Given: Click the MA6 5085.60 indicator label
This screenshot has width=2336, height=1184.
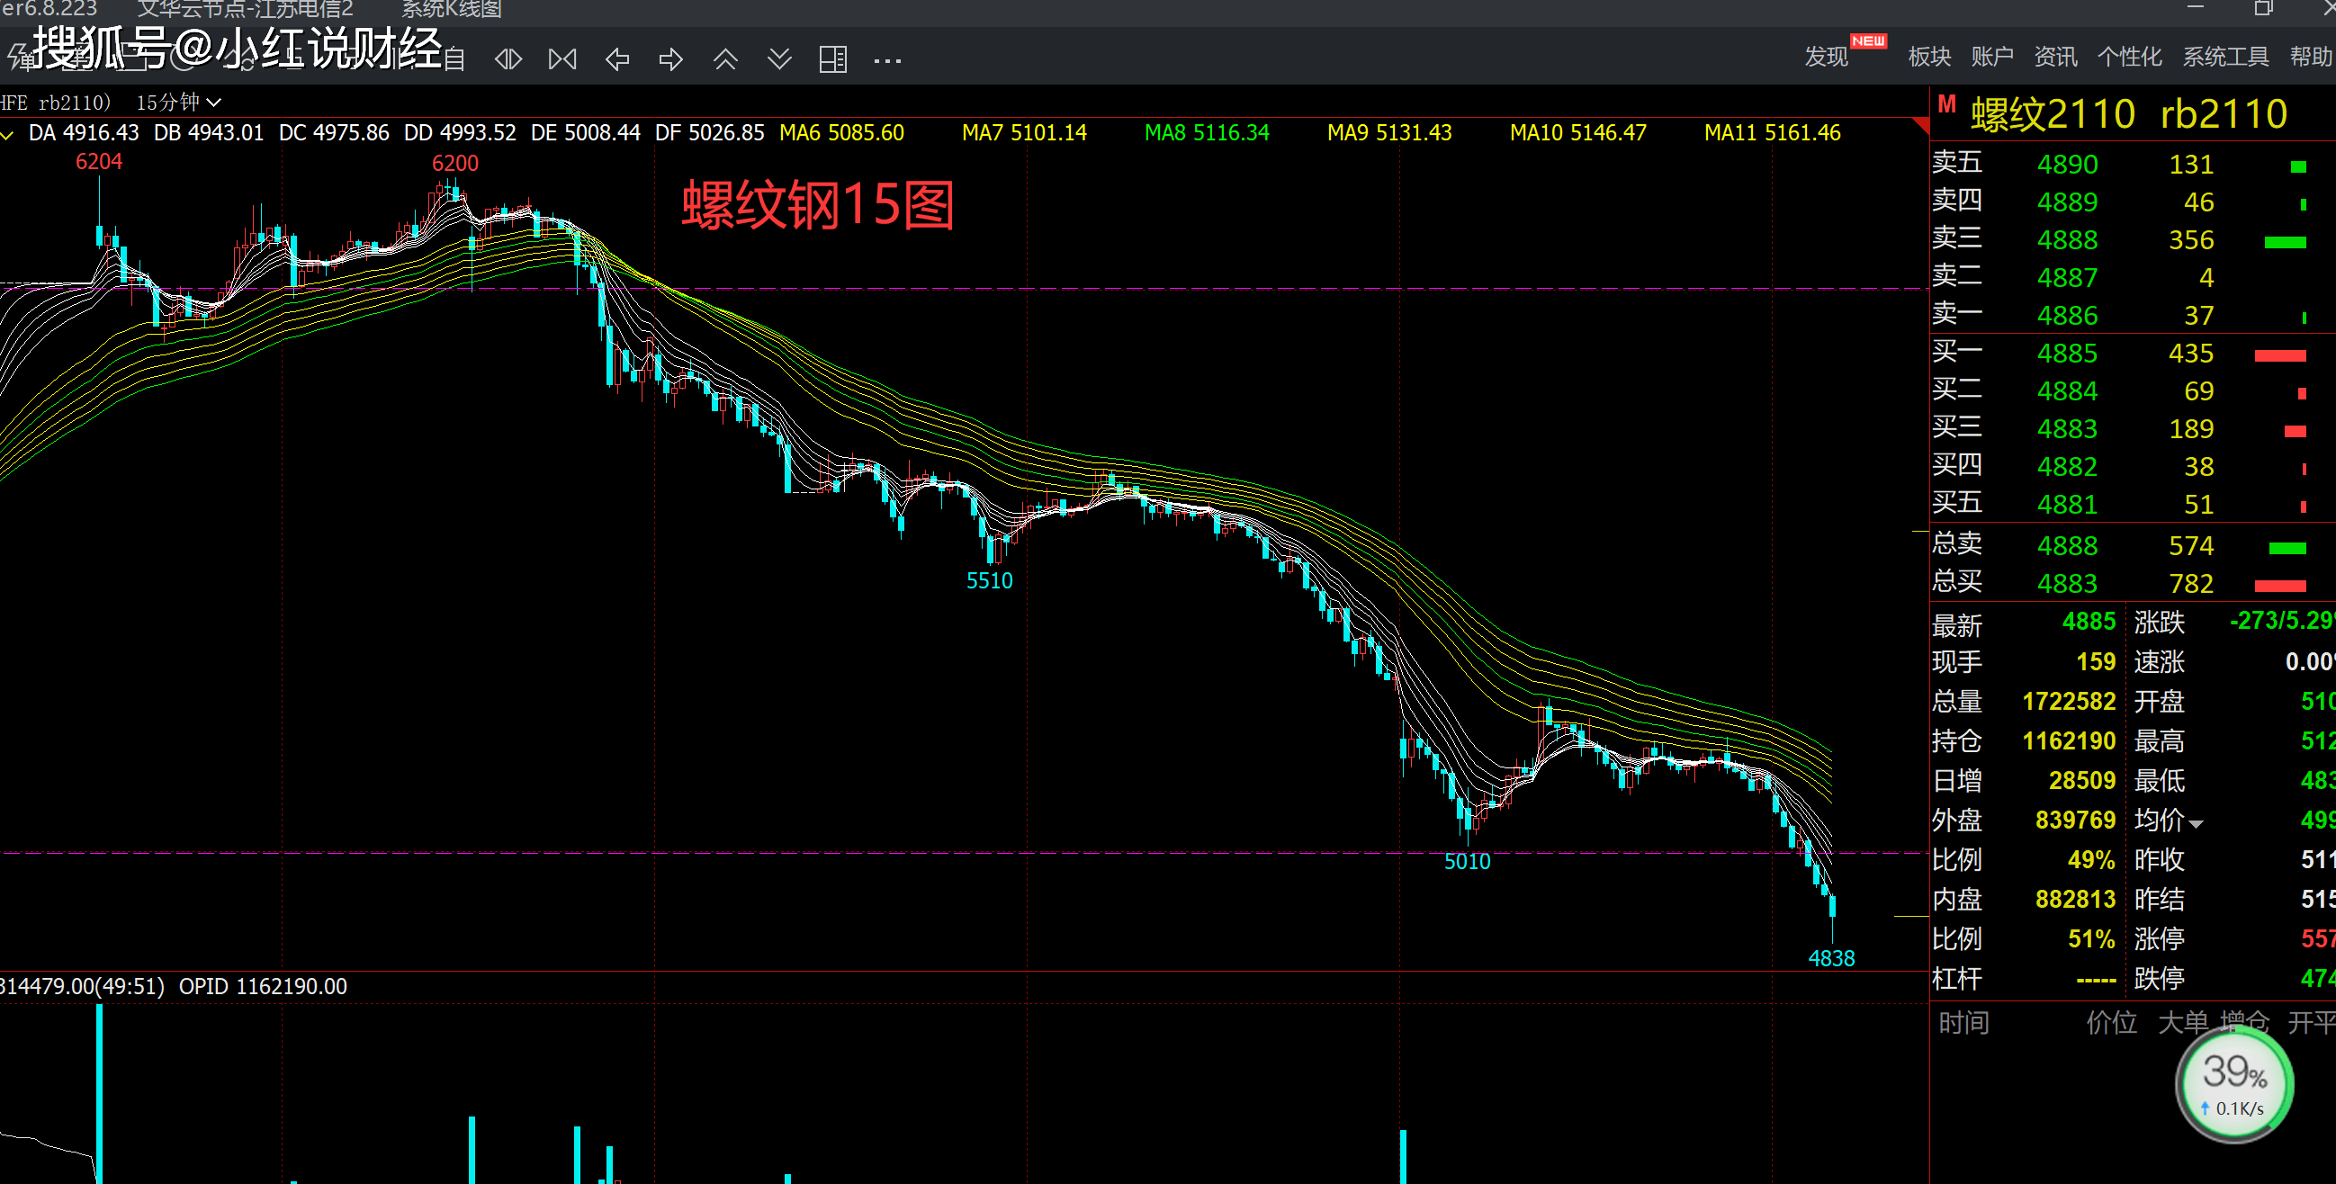Looking at the screenshot, I should pos(841,133).
